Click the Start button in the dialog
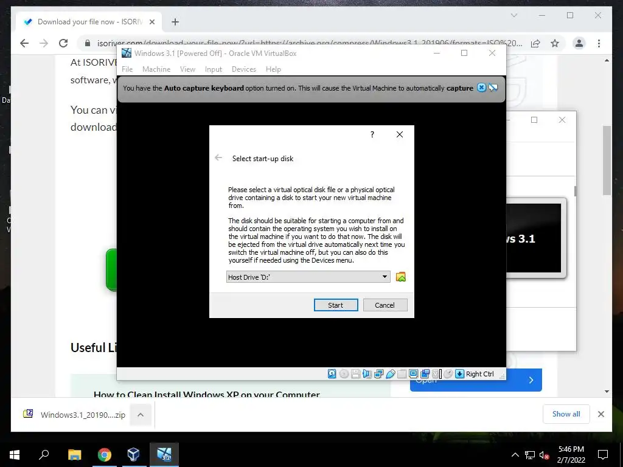 (336, 305)
